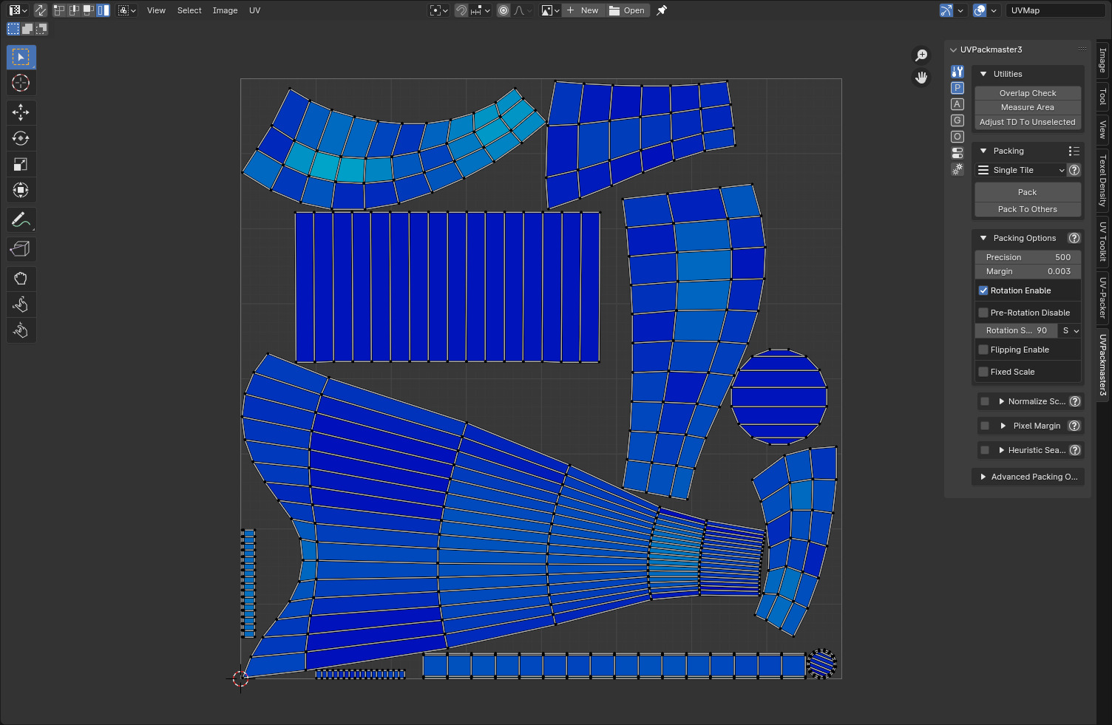Viewport: 1112px width, 725px height.
Task: Switch to UVPackmaster 'G' tab icon
Action: click(957, 120)
